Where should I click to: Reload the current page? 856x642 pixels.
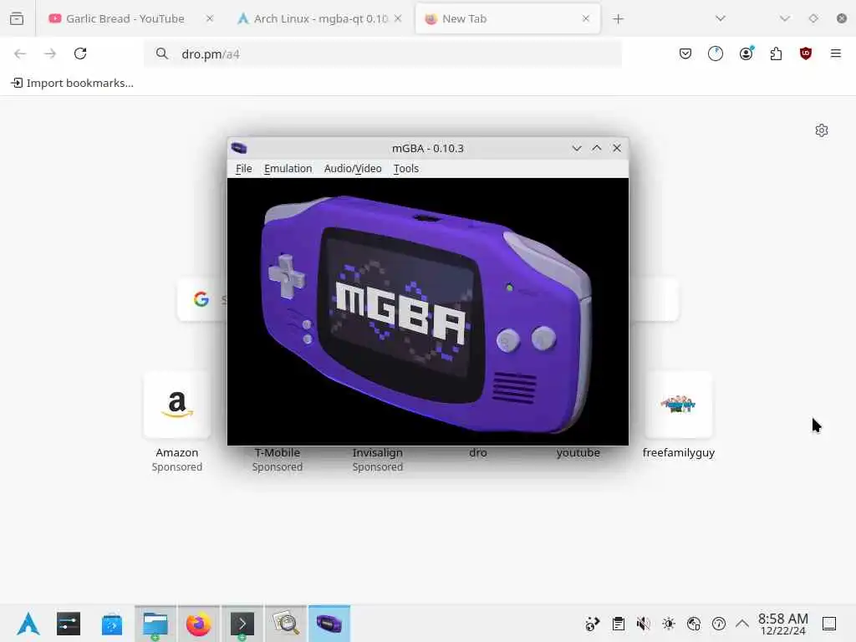point(80,53)
